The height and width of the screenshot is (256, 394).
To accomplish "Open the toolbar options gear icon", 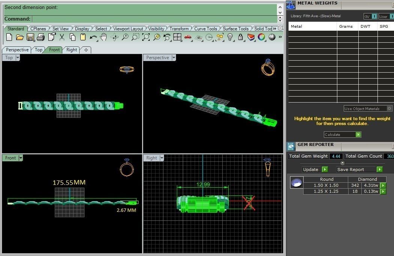I will point(280,28).
